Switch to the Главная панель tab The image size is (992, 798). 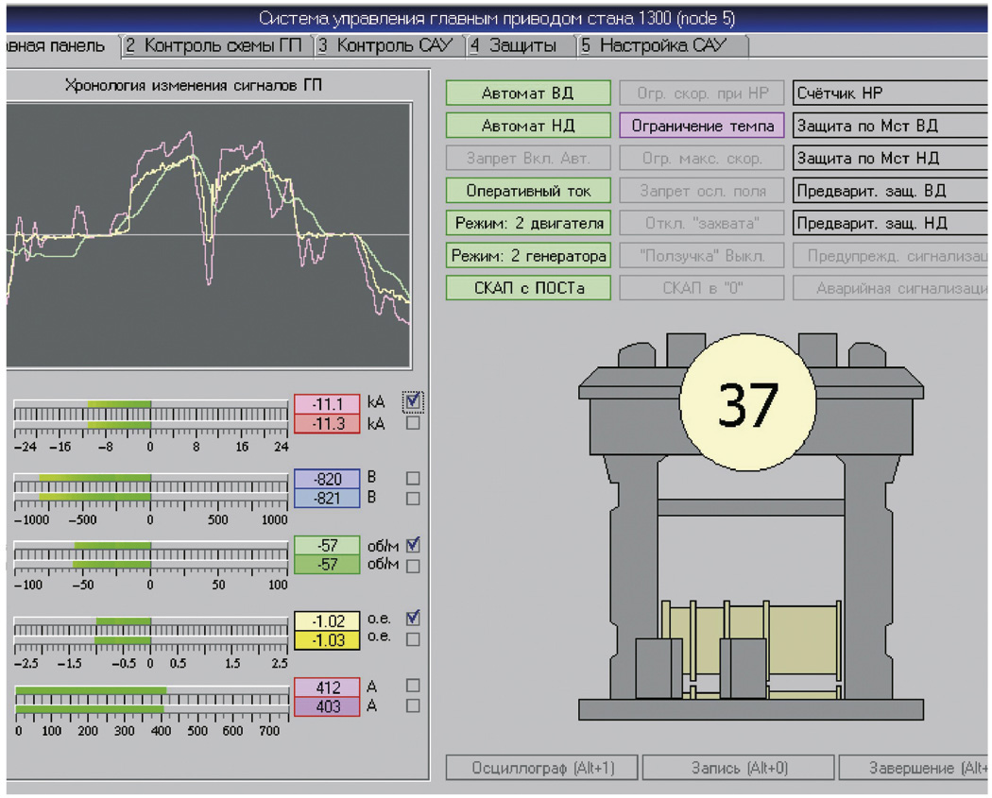pyautogui.click(x=60, y=46)
